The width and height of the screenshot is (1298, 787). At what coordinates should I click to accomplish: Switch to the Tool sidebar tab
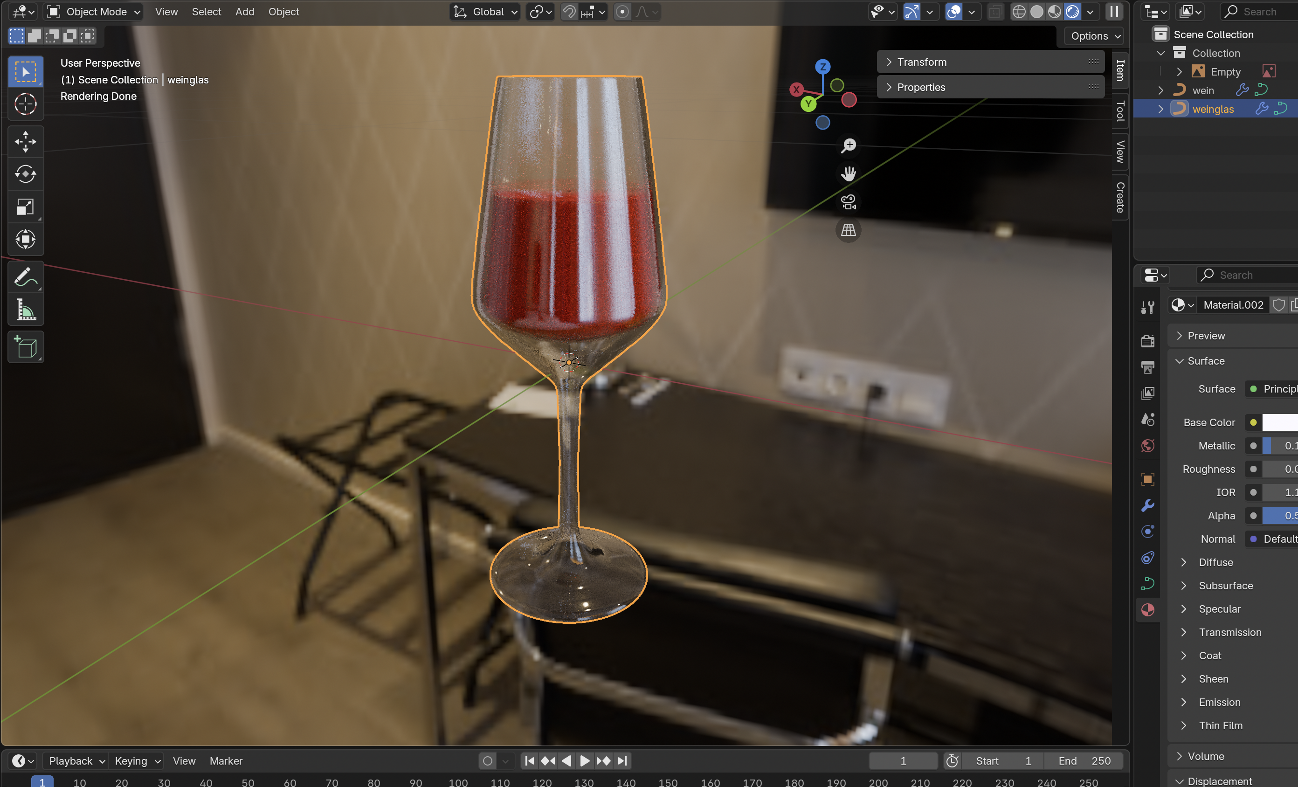coord(1120,111)
